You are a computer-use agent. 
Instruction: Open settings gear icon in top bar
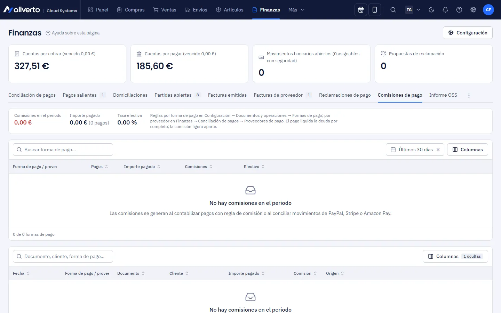pos(473,10)
